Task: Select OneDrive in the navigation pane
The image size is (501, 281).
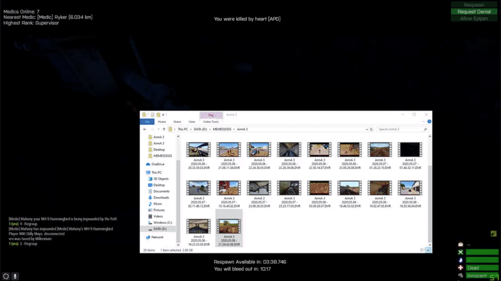Action: pyautogui.click(x=155, y=164)
